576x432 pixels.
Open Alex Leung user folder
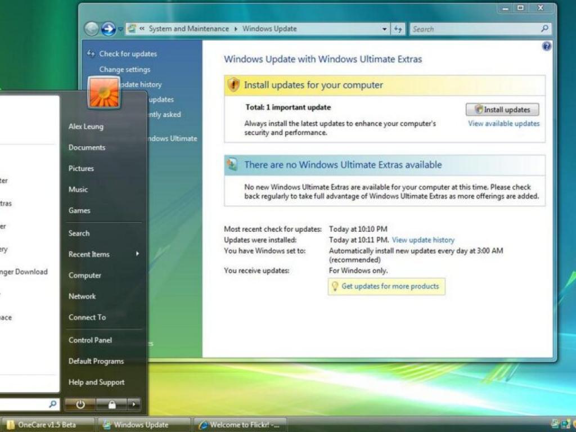[86, 127]
